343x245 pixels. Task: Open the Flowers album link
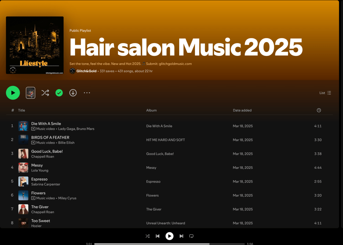tap(152, 196)
